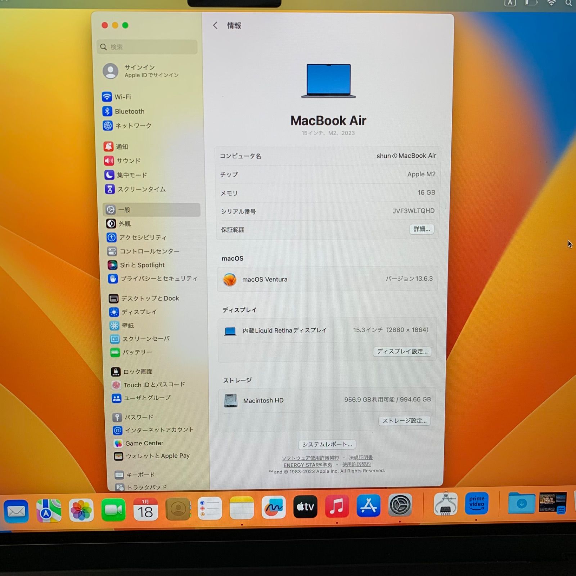This screenshot has height=576, width=576.
Task: Click 詳細... button for 保証範囲
Action: click(422, 229)
